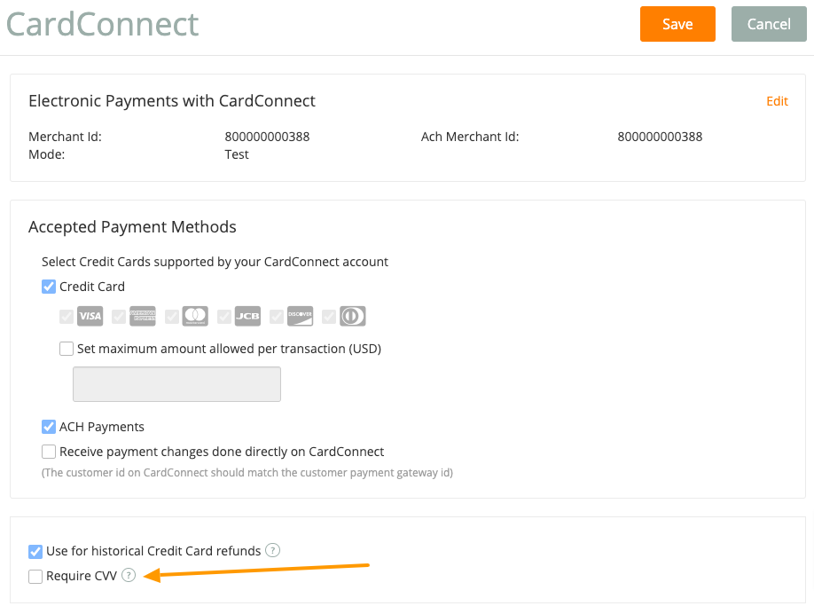Click the Cancel button
The image size is (814, 606).
click(x=769, y=24)
